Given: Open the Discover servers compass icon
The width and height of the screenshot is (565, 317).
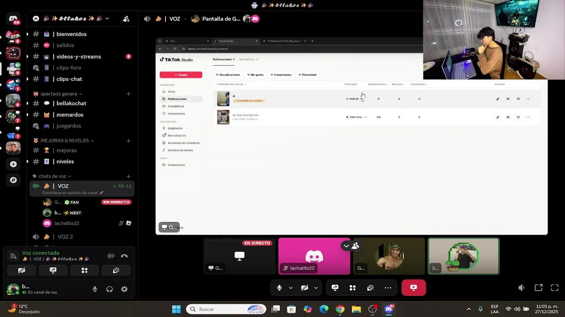Looking at the screenshot, I should click(x=13, y=180).
